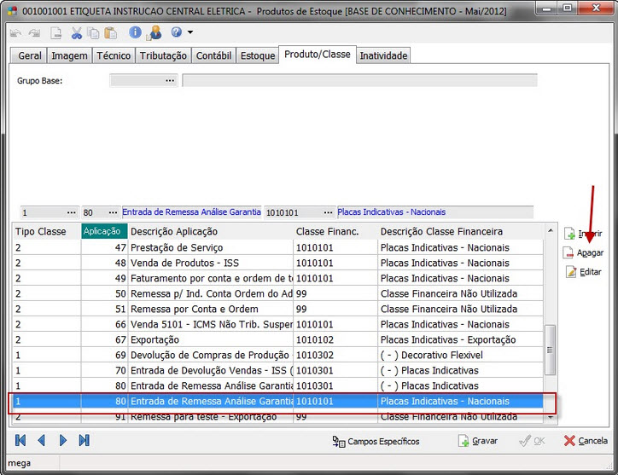Open the Estoque tab

tap(258, 55)
